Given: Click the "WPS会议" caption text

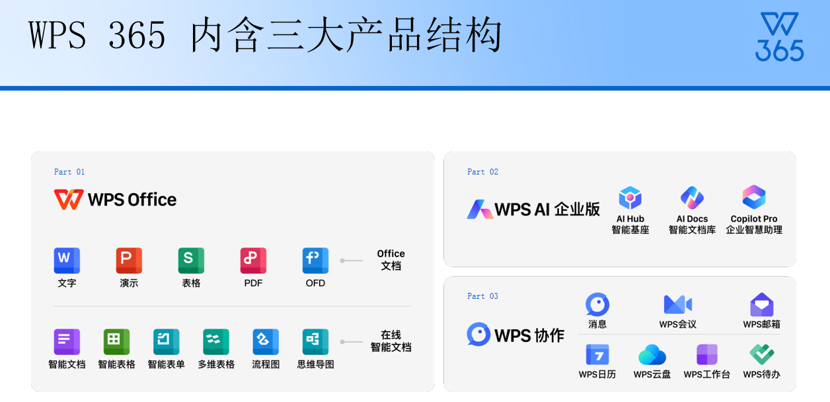Looking at the screenshot, I should (677, 325).
